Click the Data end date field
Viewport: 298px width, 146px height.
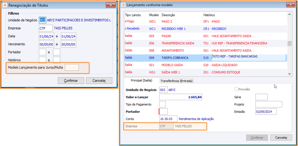point(69,36)
